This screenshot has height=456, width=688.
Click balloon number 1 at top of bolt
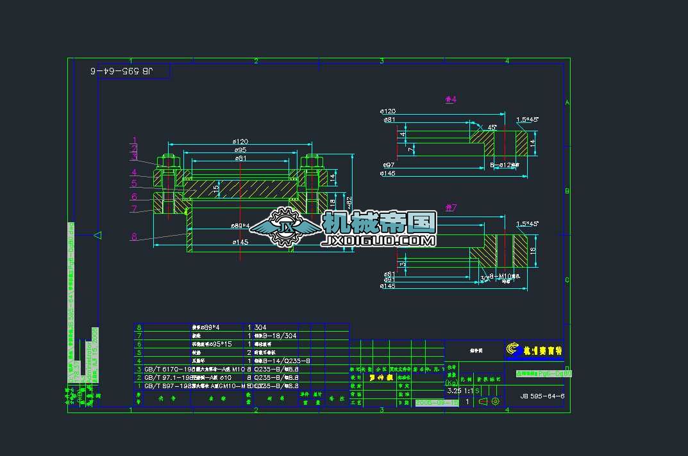[x=134, y=140]
